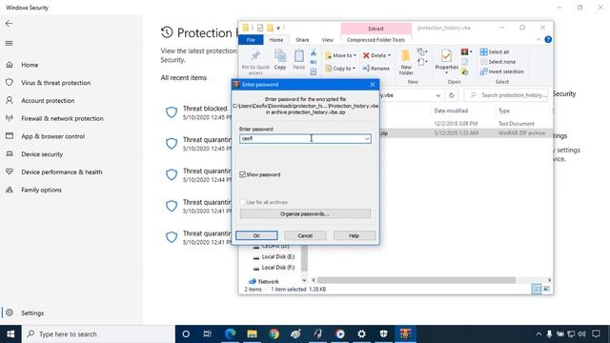610x343 pixels.
Task: Click the Search protection_history search box
Action: [x=506, y=95]
